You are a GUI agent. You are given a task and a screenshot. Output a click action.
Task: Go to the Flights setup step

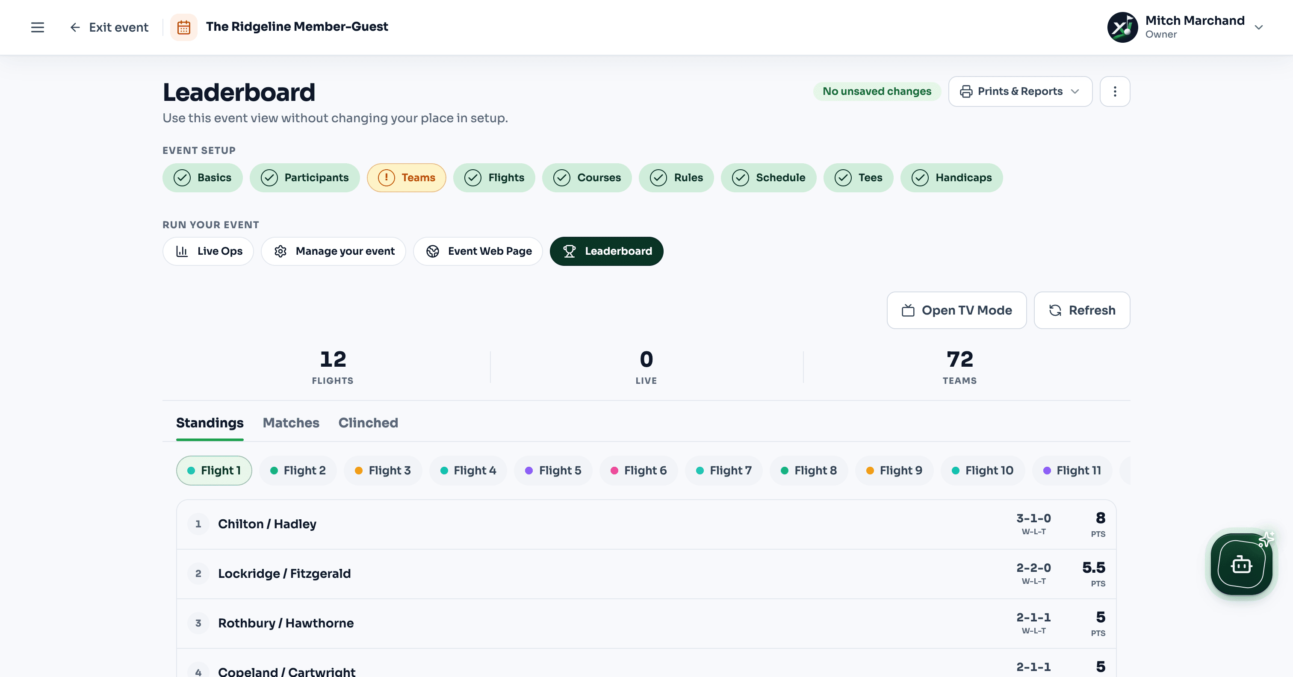[494, 178]
